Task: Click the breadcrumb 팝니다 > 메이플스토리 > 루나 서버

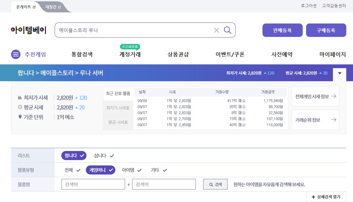Action: point(60,73)
